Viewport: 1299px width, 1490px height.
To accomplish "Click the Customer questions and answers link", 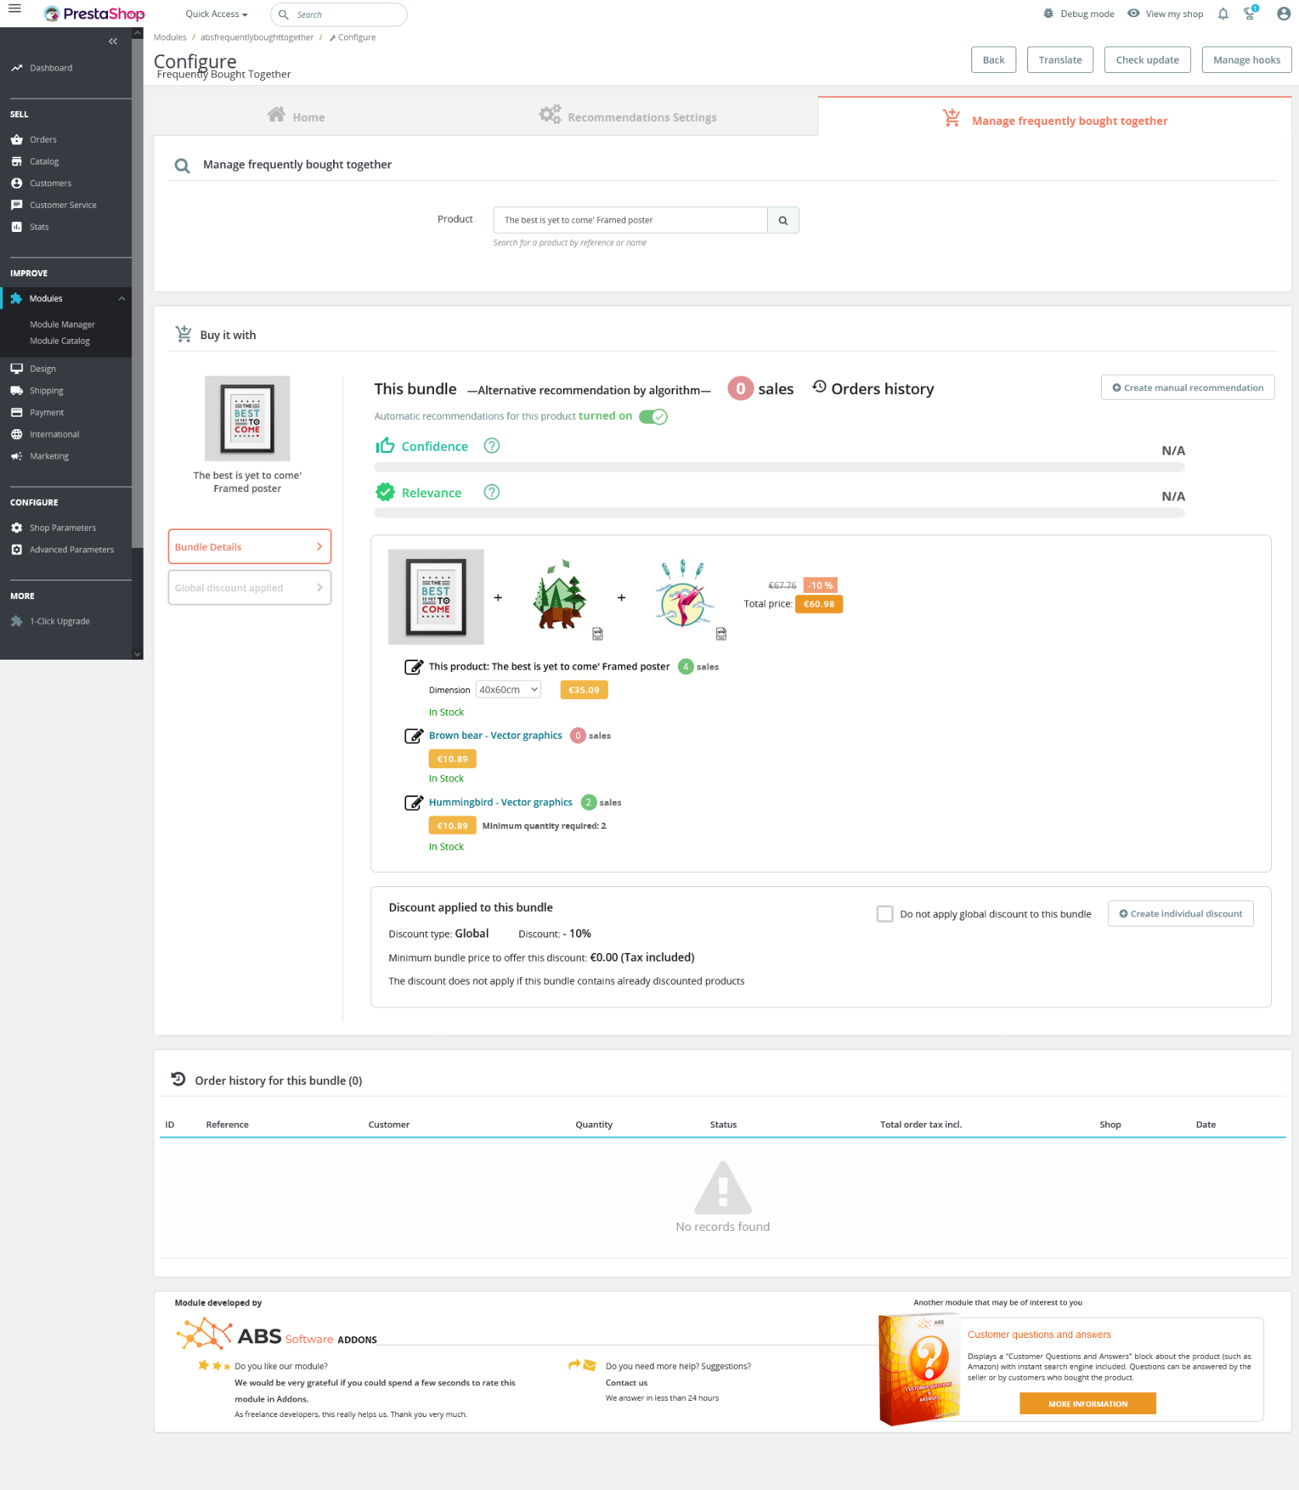I will tap(1039, 1335).
